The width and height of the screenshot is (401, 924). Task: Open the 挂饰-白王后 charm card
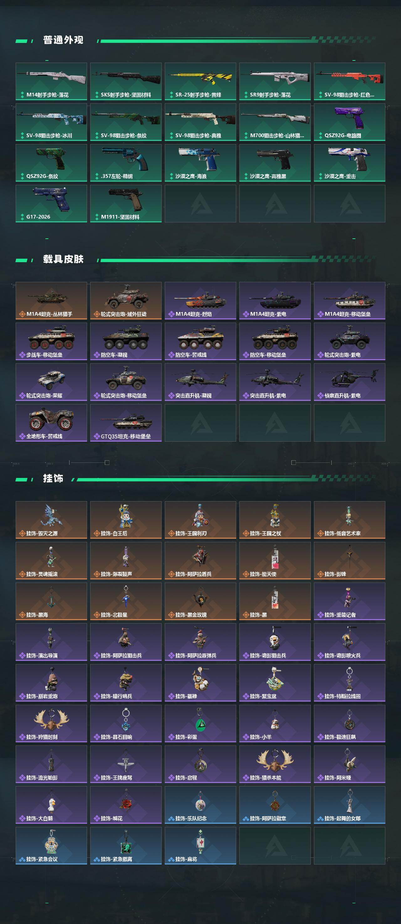126,520
